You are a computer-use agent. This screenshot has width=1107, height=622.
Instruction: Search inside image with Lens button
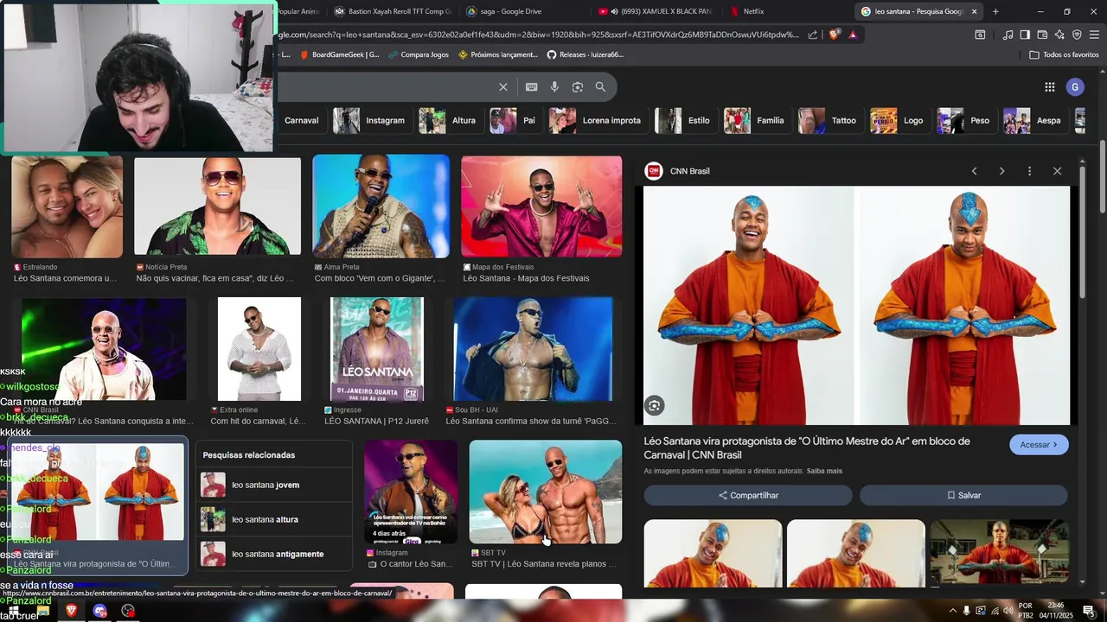(x=655, y=405)
